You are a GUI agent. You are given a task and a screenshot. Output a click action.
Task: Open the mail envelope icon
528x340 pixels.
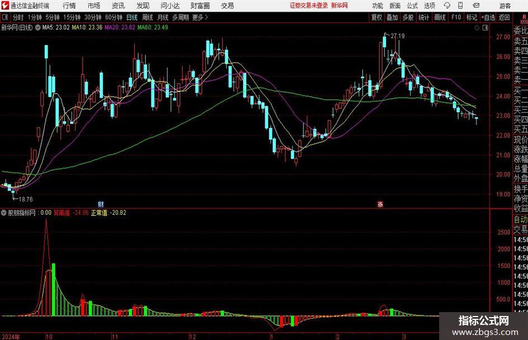coord(476,6)
